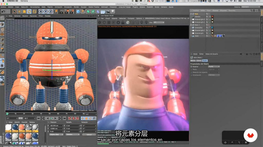Open the Edit Render Settings clapperboard
This screenshot has height=147, width=263.
[x=72, y=12]
